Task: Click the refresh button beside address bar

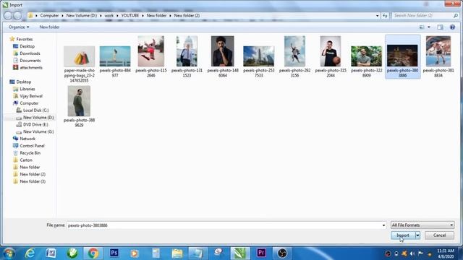Action: [385, 16]
